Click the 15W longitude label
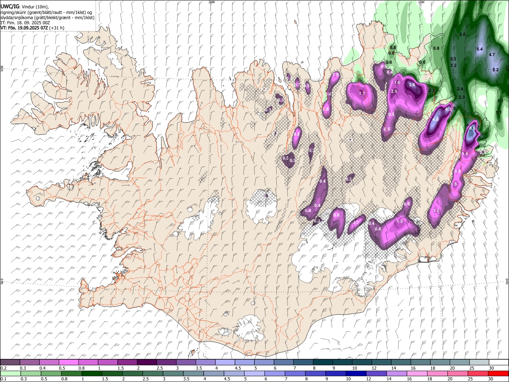The width and height of the screenshot is (509, 382). (x=421, y=2)
